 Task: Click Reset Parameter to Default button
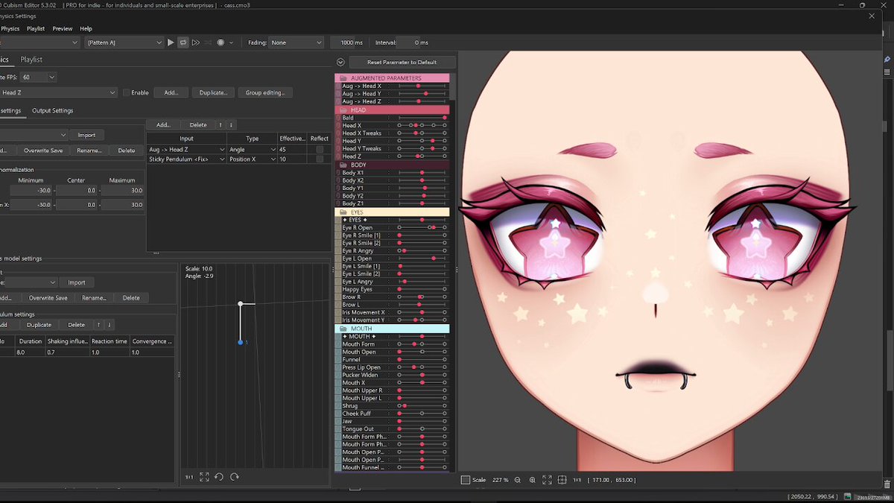(402, 63)
